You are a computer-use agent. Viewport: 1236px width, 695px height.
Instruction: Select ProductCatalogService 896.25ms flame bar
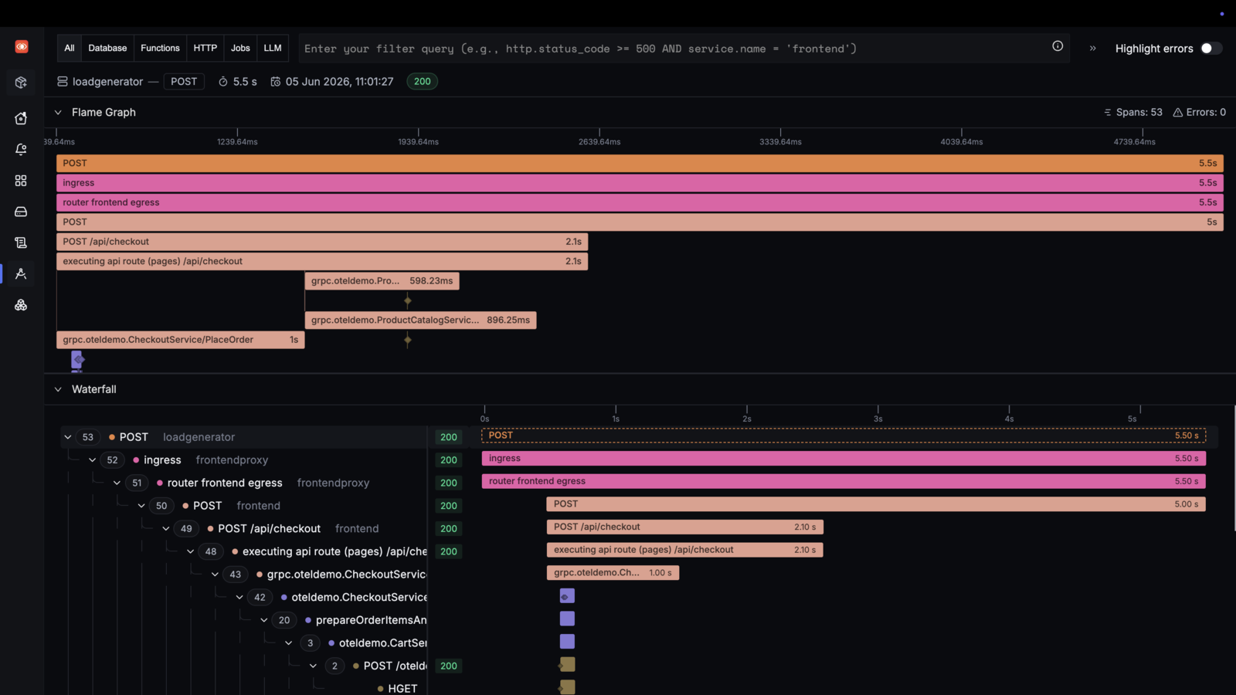[421, 320]
